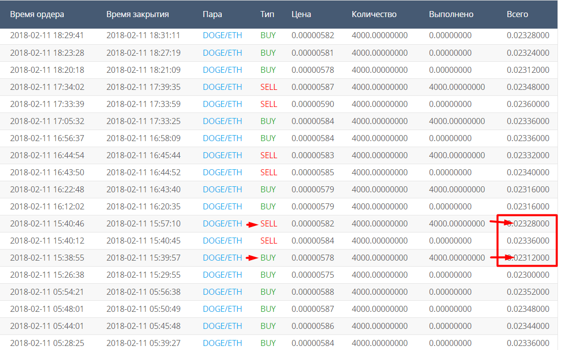Select closing time 2018-02-11 18:21:09

point(143,70)
